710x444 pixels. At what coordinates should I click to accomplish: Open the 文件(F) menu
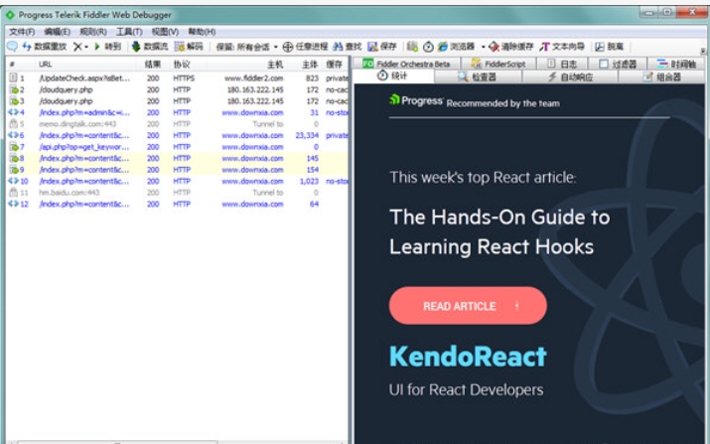[x=22, y=32]
